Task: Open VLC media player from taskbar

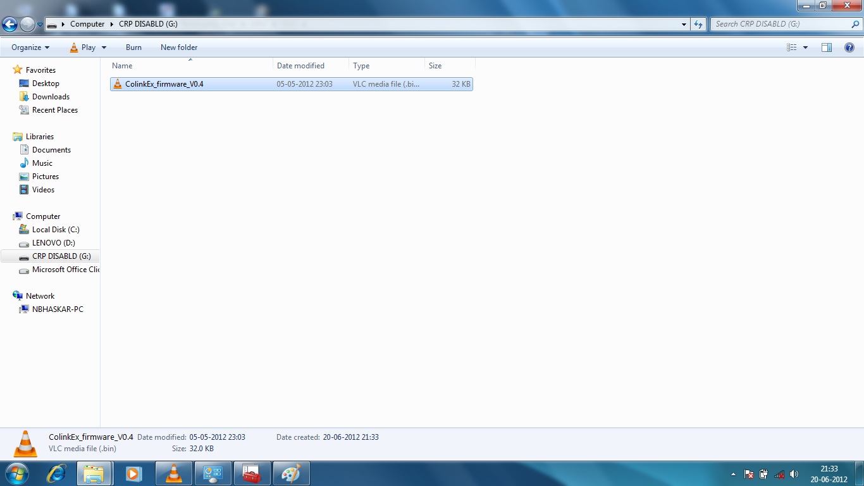Action: coord(173,473)
